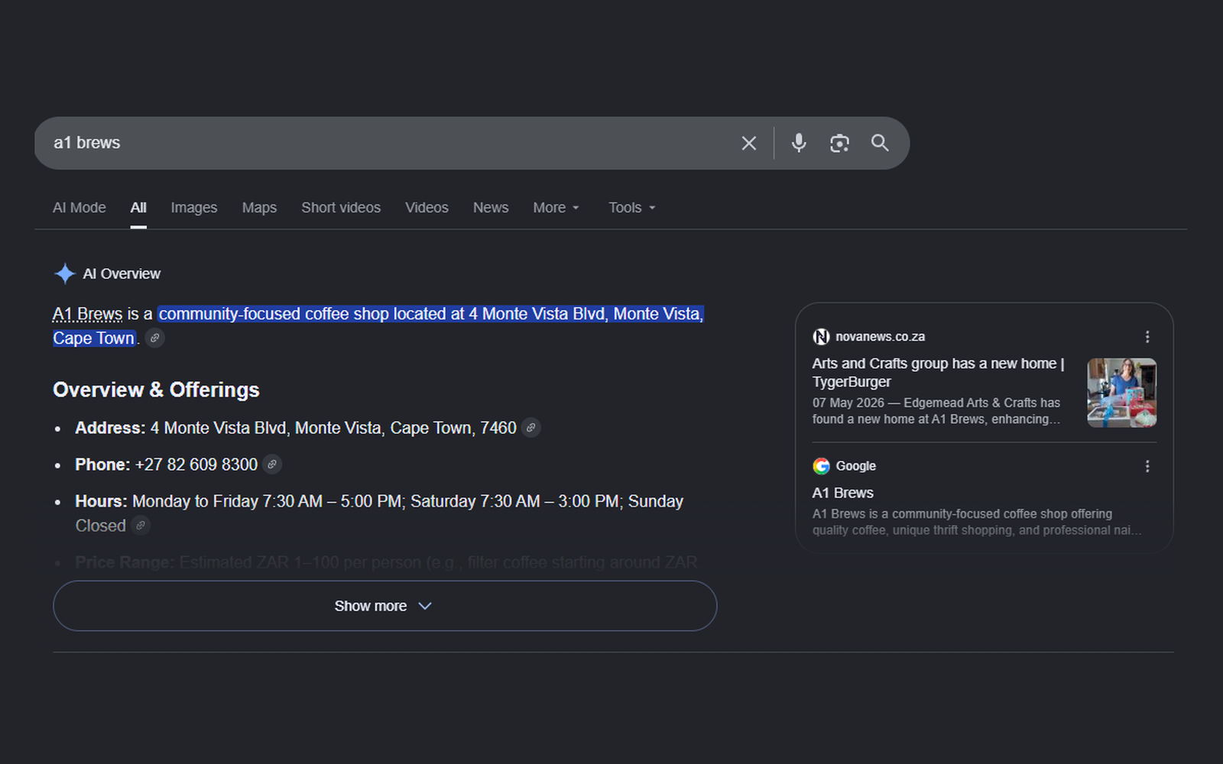The height and width of the screenshot is (764, 1223).
Task: Open search by image camera icon
Action: pos(839,143)
